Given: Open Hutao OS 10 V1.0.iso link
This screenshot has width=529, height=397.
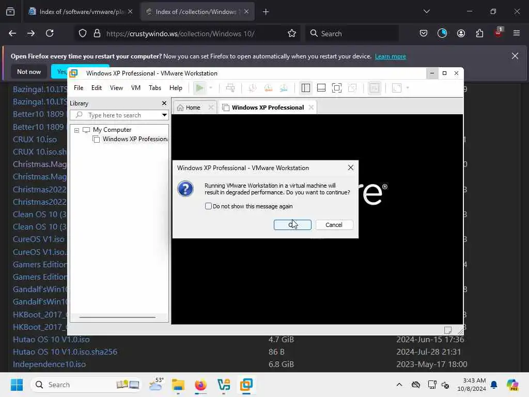Looking at the screenshot, I should tap(51, 339).
